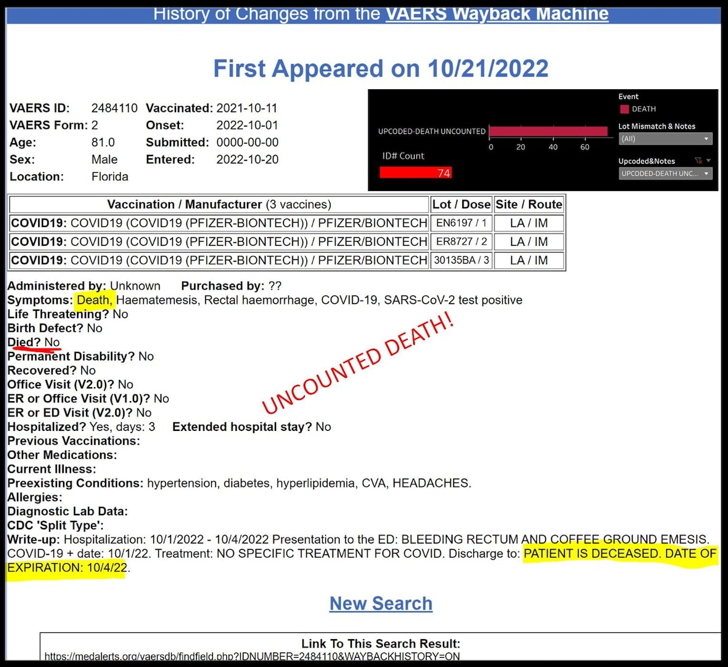Click the Administered by: Unknown text
728x667 pixels.
[84, 286]
